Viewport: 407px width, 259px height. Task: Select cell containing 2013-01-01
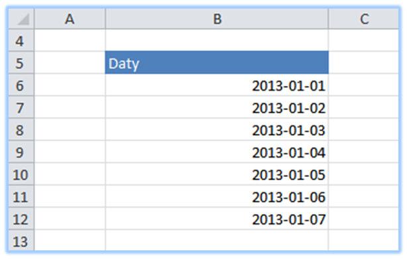point(217,85)
